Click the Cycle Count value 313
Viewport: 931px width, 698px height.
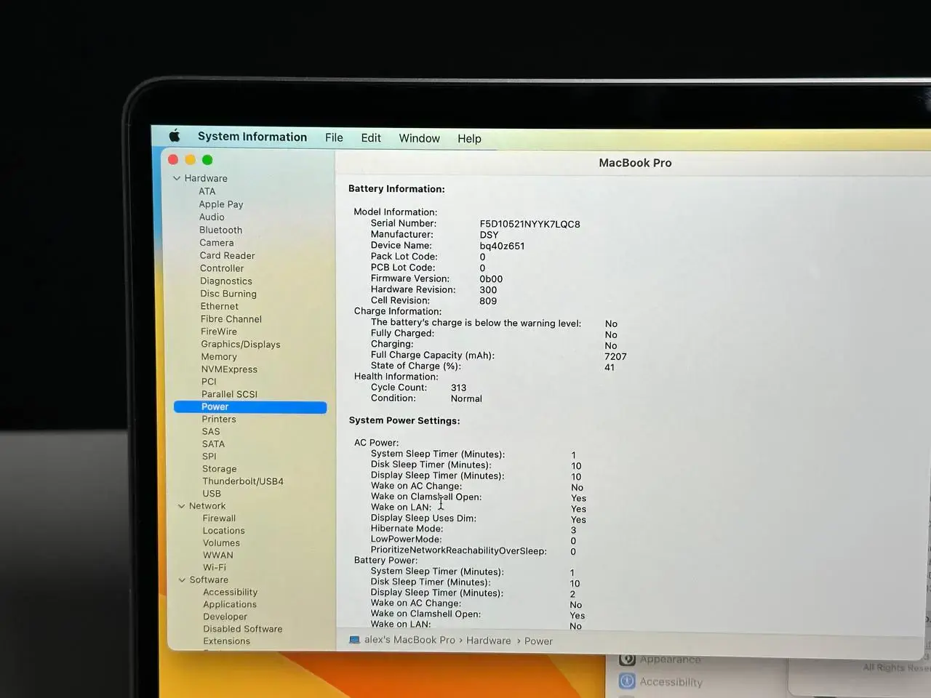[458, 388]
